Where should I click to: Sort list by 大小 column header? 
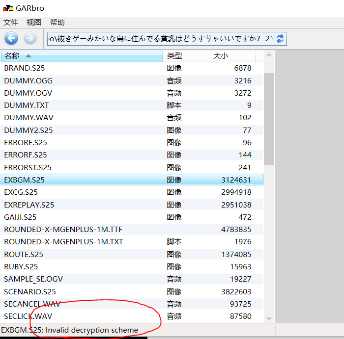point(235,56)
